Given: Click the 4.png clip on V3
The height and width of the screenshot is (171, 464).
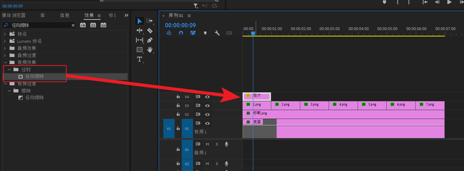Looking at the screenshot, I should (x=343, y=105).
